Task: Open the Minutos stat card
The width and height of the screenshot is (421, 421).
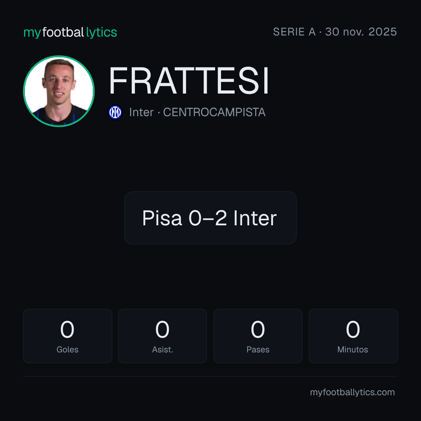Action: point(353,336)
